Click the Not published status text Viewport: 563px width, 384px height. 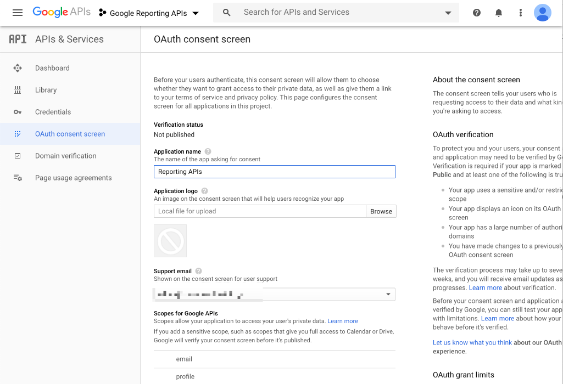pos(174,135)
